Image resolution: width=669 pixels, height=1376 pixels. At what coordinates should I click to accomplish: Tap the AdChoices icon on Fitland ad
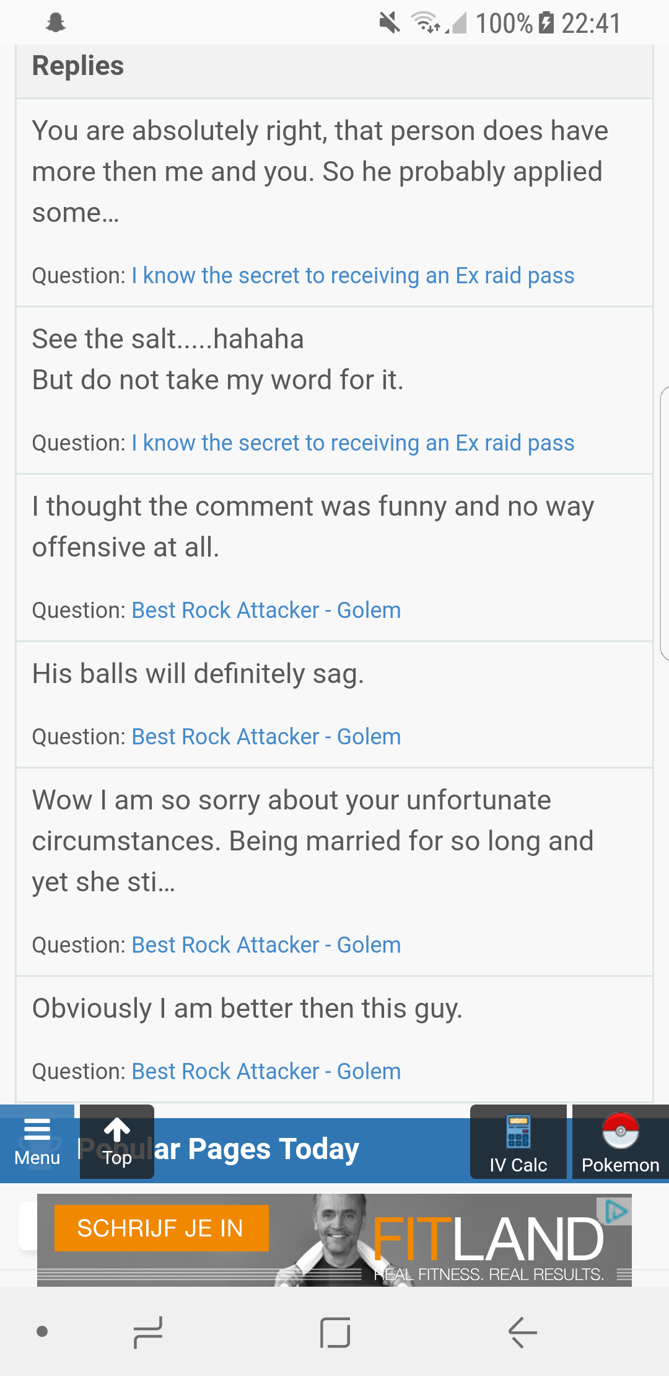tap(615, 1211)
